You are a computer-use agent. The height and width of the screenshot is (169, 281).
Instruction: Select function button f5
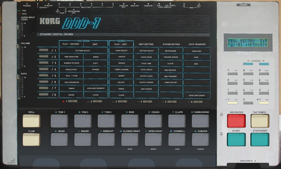[44, 75]
